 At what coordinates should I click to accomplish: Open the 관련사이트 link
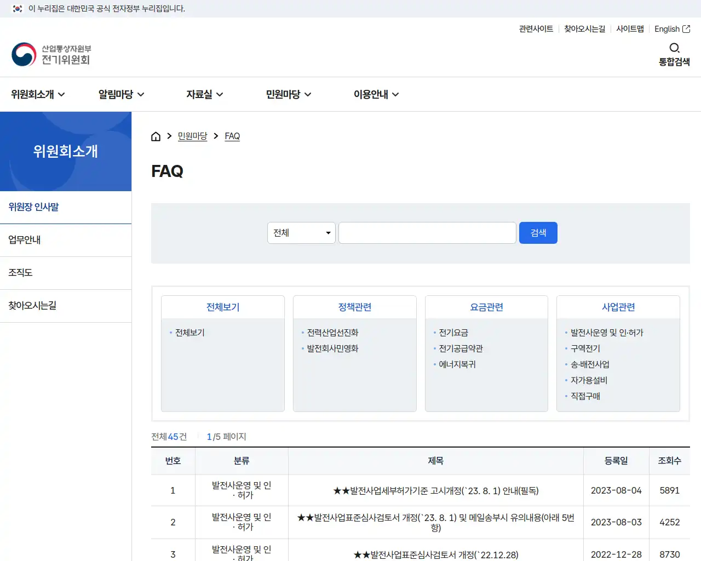(536, 29)
